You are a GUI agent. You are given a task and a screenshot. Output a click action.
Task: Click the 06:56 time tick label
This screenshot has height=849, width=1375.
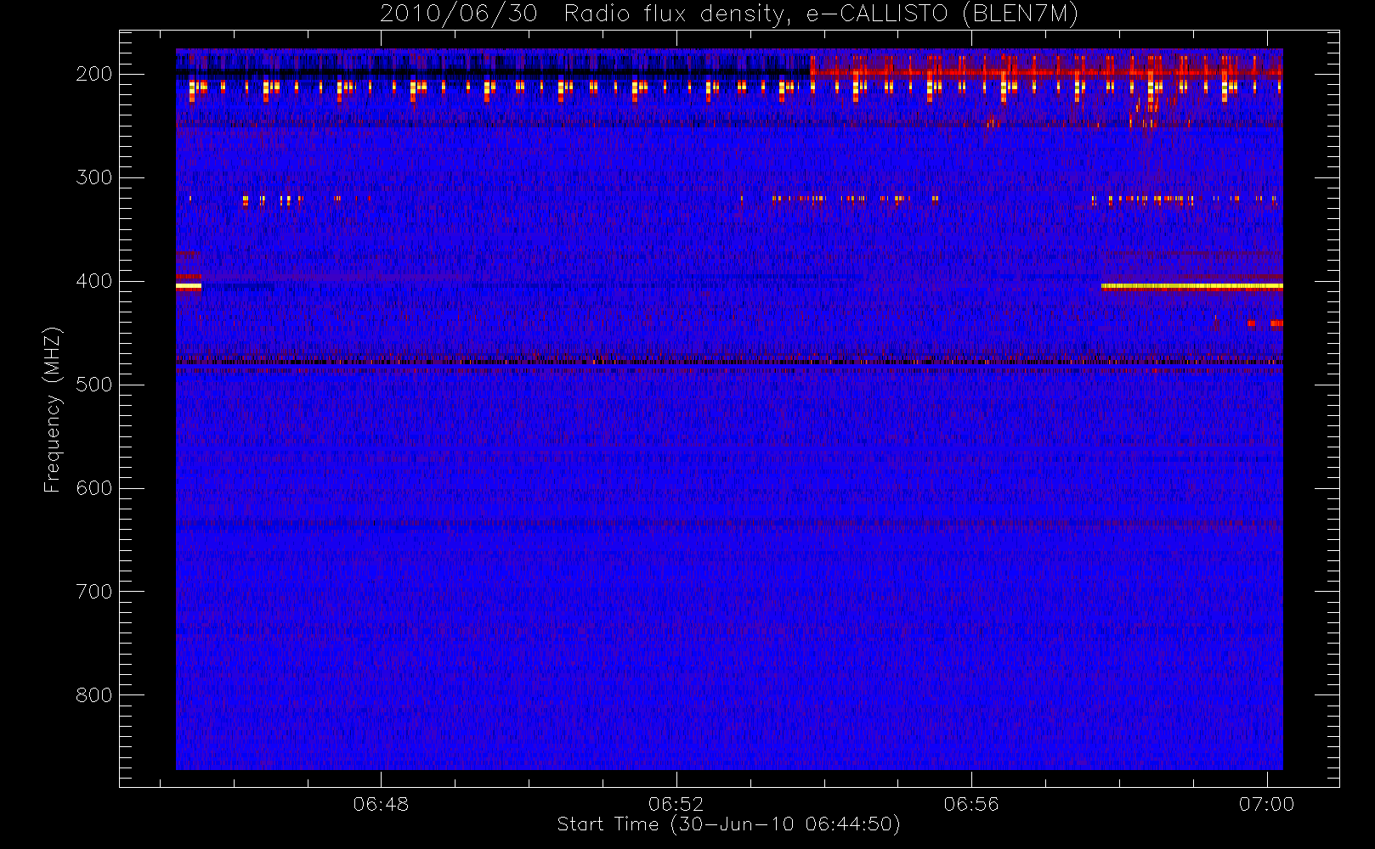(x=971, y=804)
